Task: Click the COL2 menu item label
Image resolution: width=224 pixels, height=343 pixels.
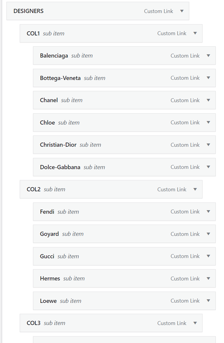Action: (34, 189)
